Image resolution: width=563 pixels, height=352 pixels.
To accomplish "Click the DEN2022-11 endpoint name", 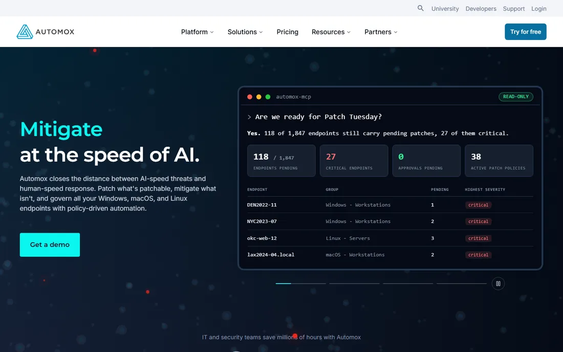I will [262, 205].
